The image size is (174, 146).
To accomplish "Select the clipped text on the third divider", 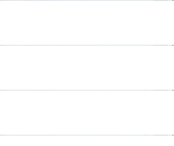I will click(160, 90).
